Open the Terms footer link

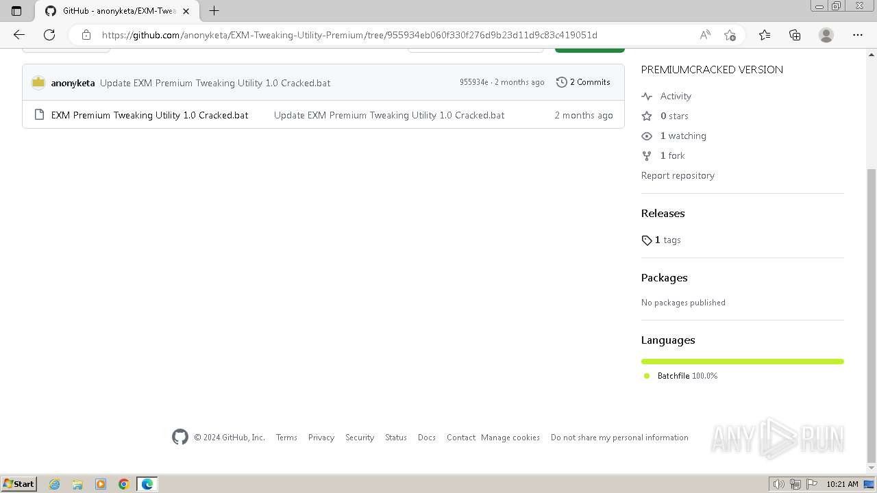point(286,438)
